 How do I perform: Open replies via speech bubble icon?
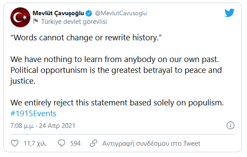click(x=62, y=143)
